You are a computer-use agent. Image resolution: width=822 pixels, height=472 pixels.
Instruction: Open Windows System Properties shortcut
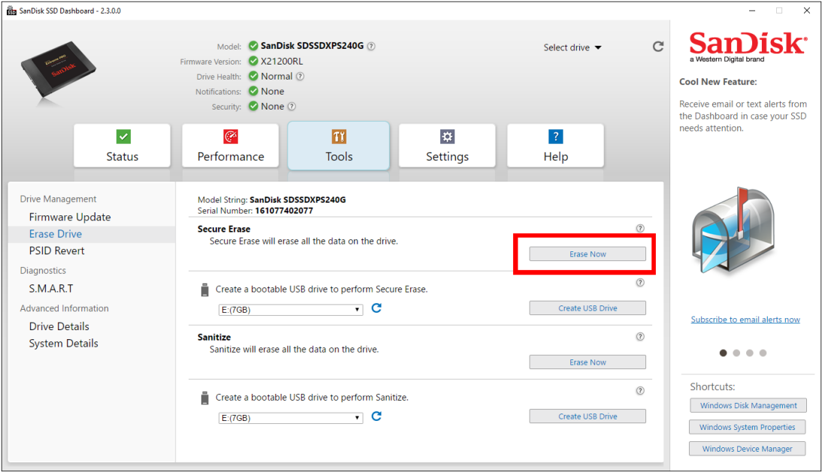tap(748, 427)
